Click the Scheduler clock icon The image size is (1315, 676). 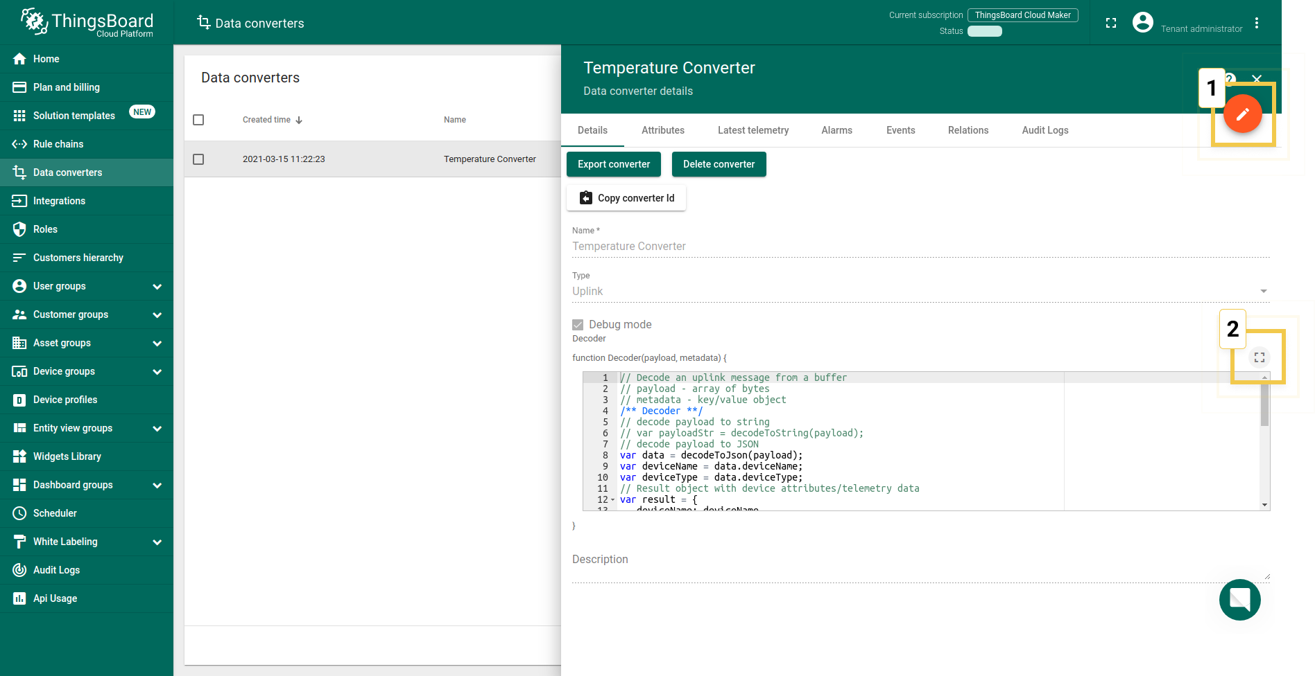19,513
